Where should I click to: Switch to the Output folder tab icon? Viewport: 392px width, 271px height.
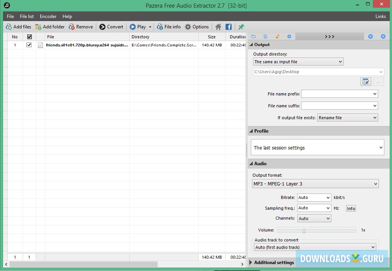click(x=254, y=36)
